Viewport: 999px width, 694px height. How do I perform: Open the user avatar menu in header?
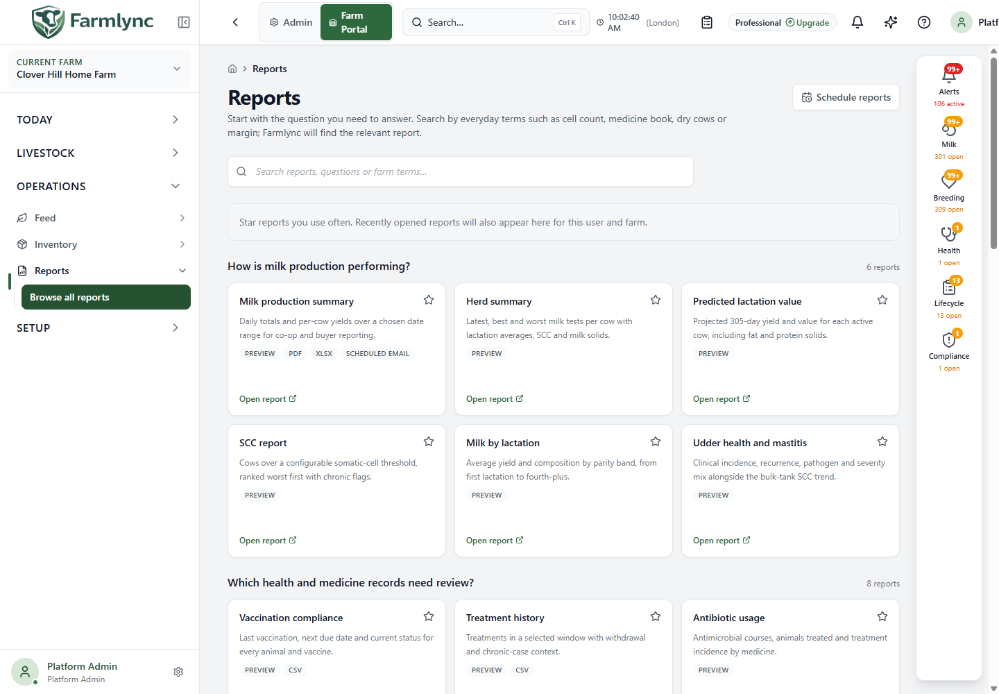click(x=962, y=22)
